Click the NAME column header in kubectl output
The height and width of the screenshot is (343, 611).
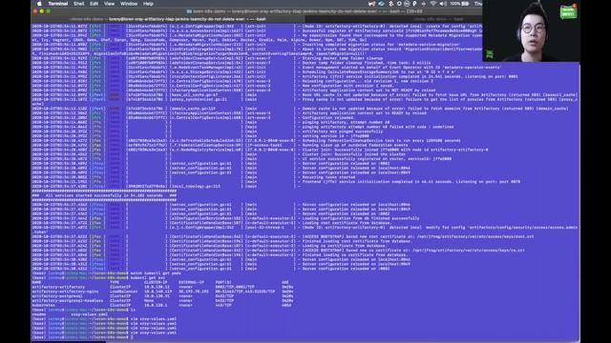(x=36, y=282)
